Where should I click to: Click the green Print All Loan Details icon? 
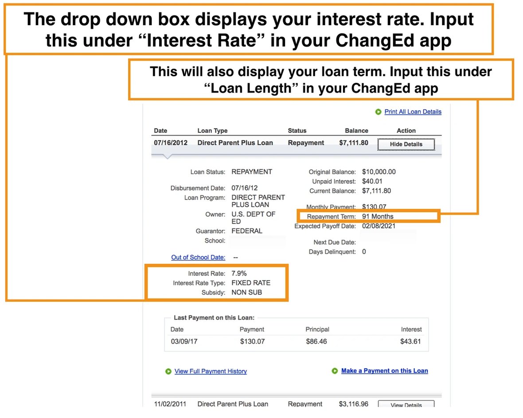378,112
